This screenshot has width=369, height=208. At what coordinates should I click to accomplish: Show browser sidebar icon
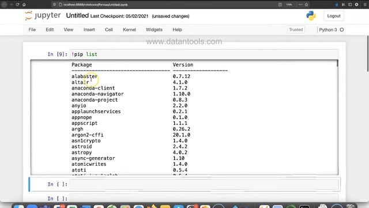click(x=350, y=5)
